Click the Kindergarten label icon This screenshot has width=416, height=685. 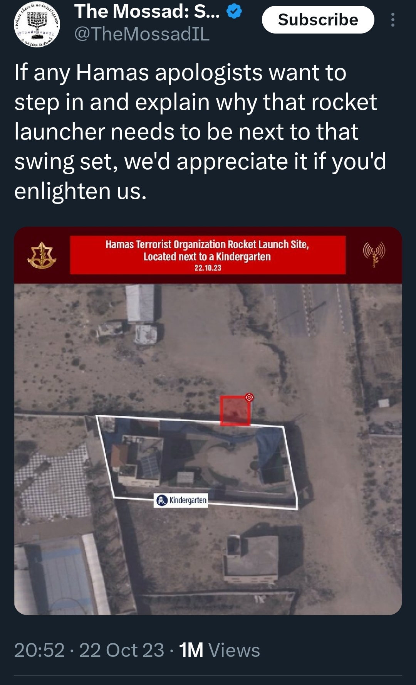click(x=162, y=500)
